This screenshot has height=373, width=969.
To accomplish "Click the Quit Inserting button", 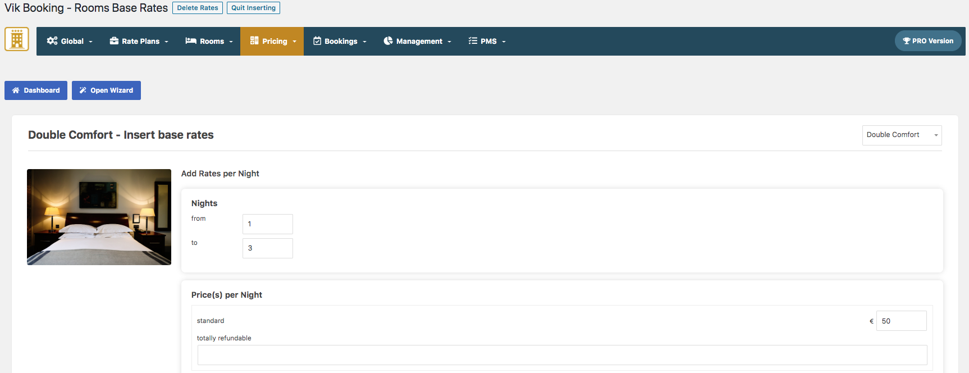I will tap(253, 8).
